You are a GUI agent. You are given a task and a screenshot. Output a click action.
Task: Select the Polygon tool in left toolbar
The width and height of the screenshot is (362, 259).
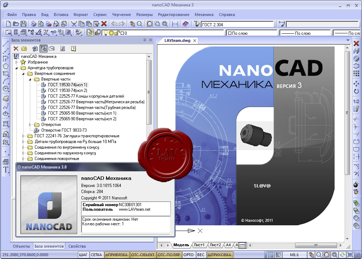click(x=6, y=66)
